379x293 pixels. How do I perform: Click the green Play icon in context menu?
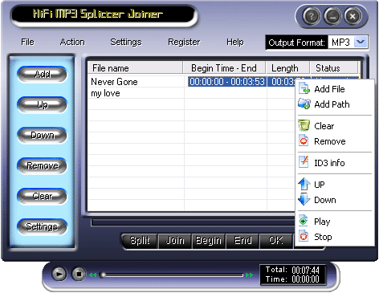click(304, 221)
